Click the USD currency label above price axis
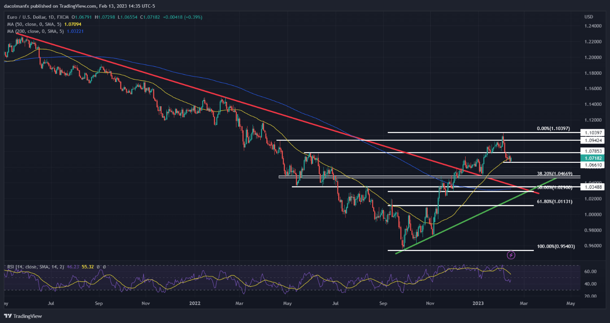Viewport: 610px width, 323px height. pos(590,17)
